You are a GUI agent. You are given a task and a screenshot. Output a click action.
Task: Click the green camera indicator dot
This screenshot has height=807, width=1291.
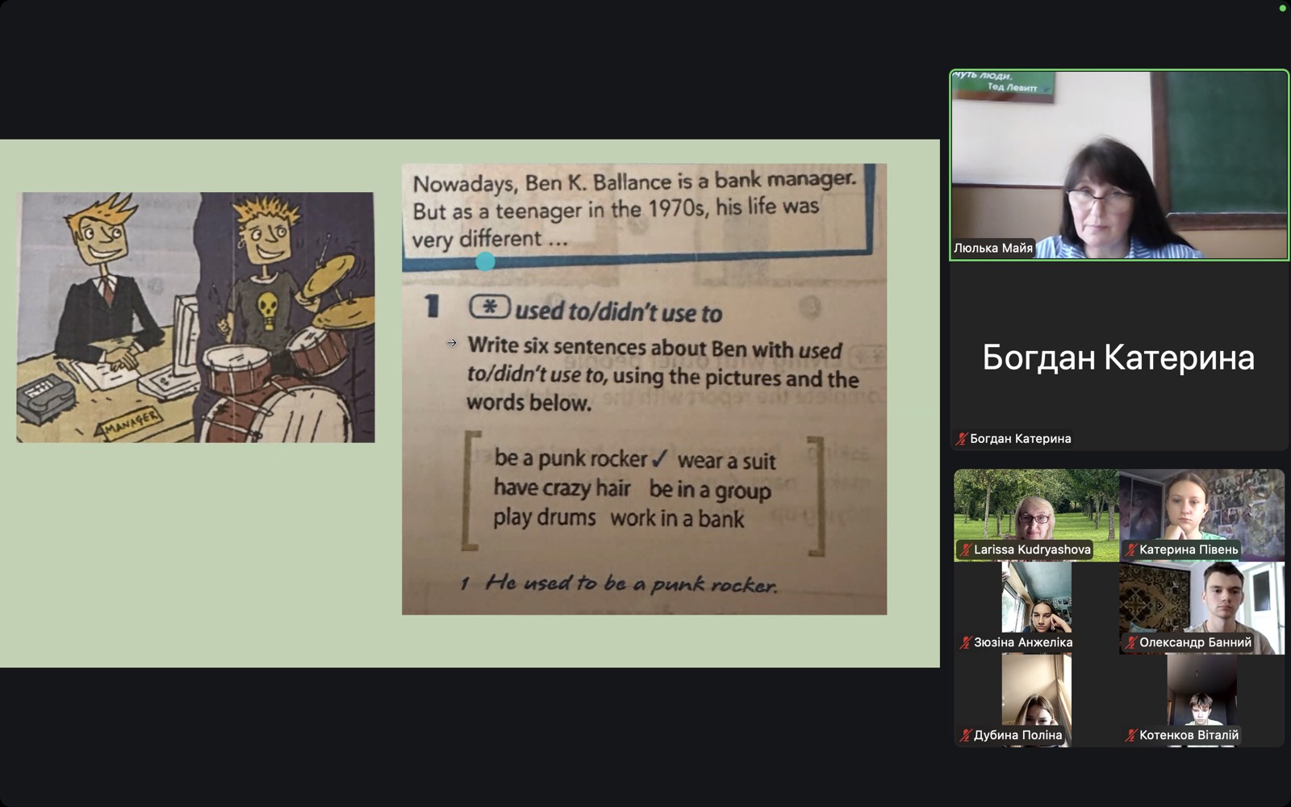pyautogui.click(x=1283, y=8)
